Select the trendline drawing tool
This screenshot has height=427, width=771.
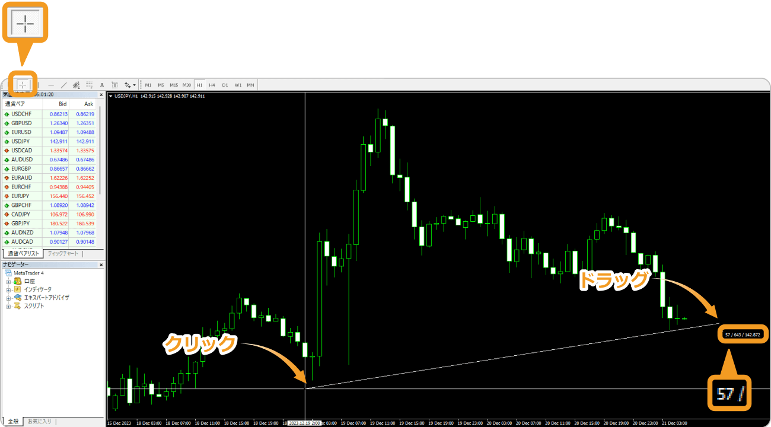(63, 85)
